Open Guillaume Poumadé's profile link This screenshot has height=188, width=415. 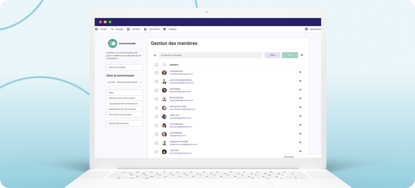coord(179,141)
